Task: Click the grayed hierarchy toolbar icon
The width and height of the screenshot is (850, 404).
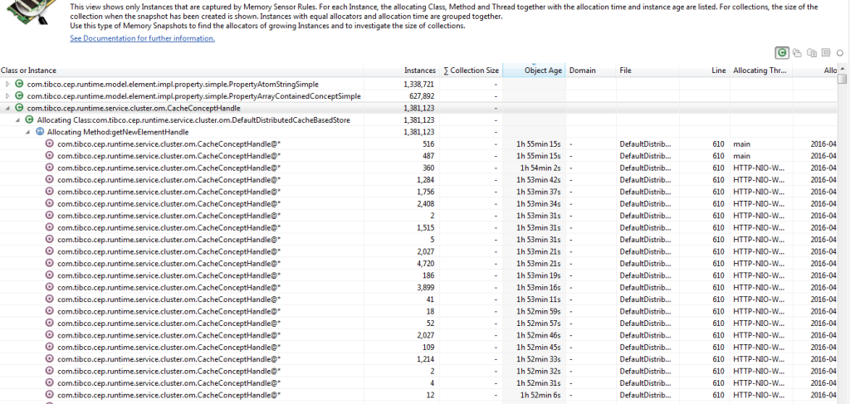Action: coord(826,52)
